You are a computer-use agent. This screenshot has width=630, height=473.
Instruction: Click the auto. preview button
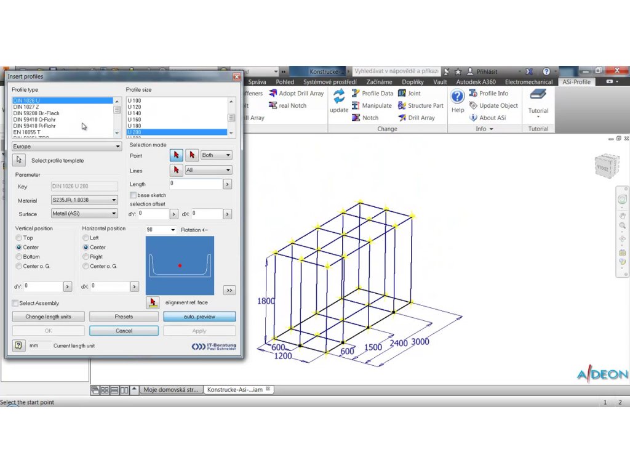pyautogui.click(x=199, y=317)
